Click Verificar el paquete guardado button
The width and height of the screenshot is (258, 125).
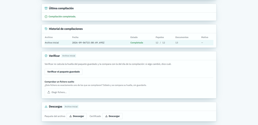point(63,72)
